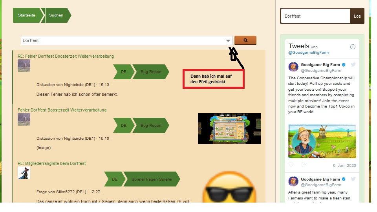
Task: Like the Cooperative Championship tweet heart icon
Action: point(291,164)
